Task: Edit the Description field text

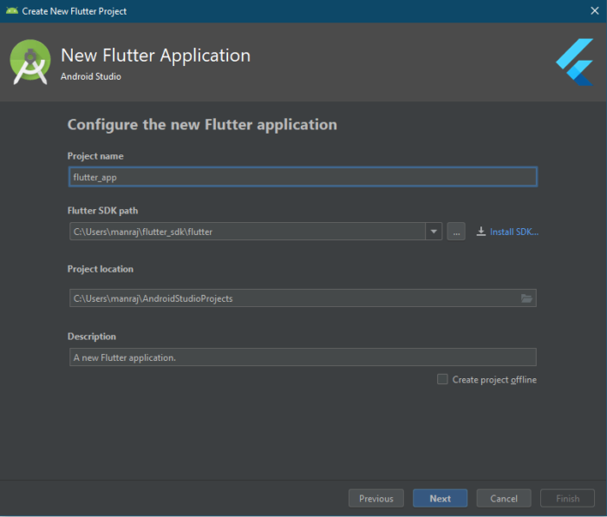Action: (303, 357)
